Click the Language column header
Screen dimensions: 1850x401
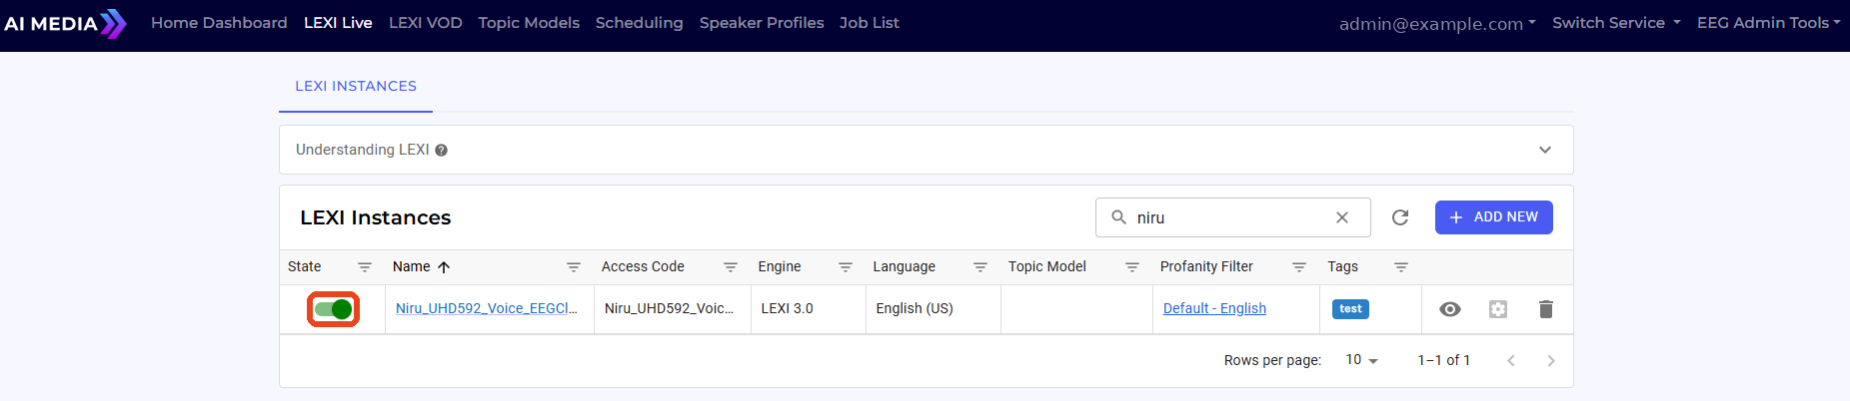click(905, 267)
